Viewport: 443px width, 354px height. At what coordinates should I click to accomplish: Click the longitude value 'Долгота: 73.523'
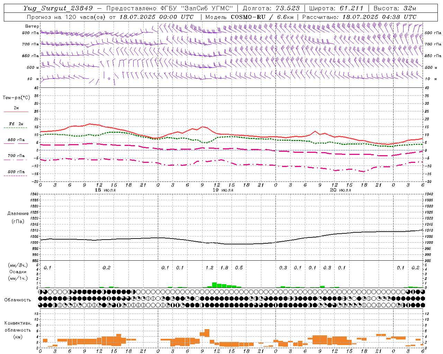point(271,8)
